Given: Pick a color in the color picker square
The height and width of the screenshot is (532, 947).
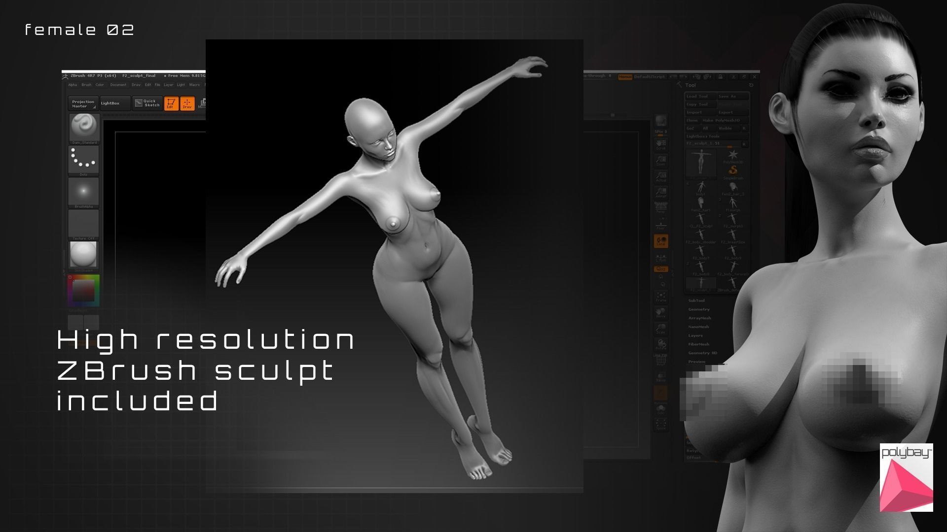Looking at the screenshot, I should (x=83, y=291).
